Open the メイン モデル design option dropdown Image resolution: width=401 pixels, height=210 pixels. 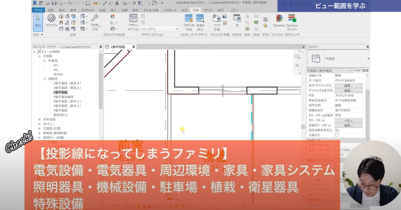coord(159,29)
